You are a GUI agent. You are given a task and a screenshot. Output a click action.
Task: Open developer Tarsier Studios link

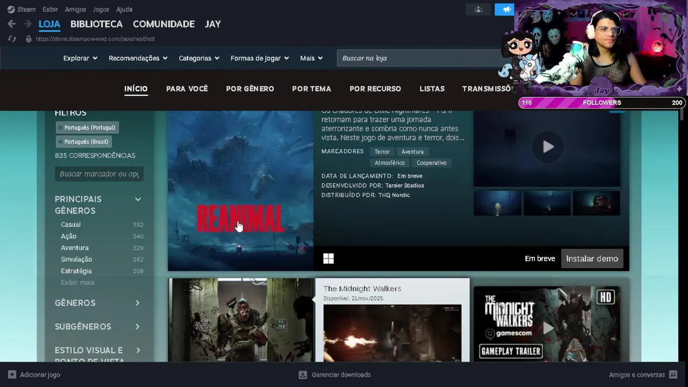tap(405, 185)
